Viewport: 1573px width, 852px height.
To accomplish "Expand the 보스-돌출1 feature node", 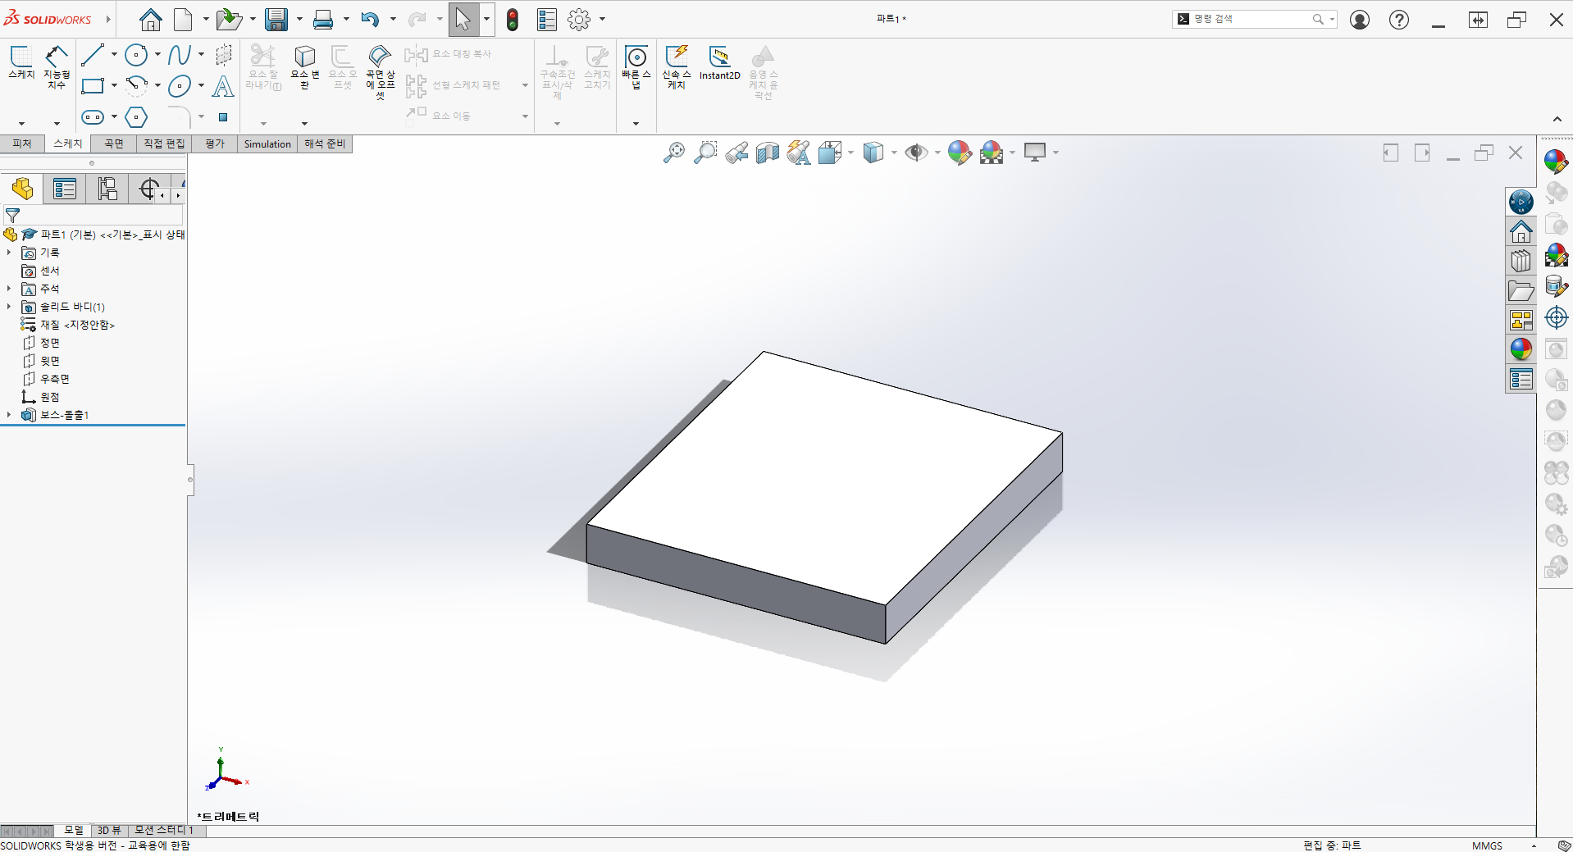I will click(9, 415).
